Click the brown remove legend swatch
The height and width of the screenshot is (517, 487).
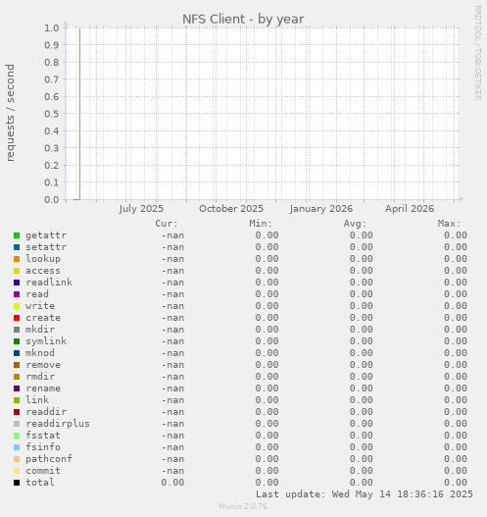17,365
